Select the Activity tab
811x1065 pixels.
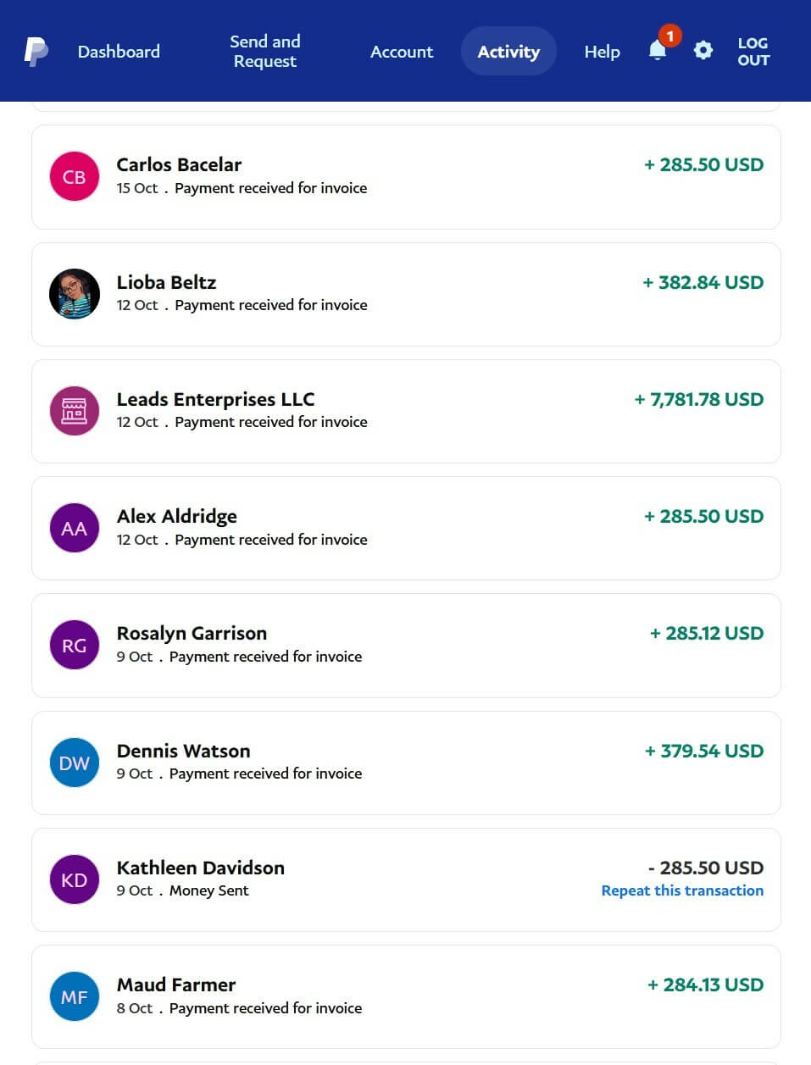508,52
